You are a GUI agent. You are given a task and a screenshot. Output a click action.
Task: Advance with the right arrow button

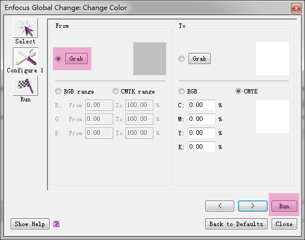coord(253,206)
